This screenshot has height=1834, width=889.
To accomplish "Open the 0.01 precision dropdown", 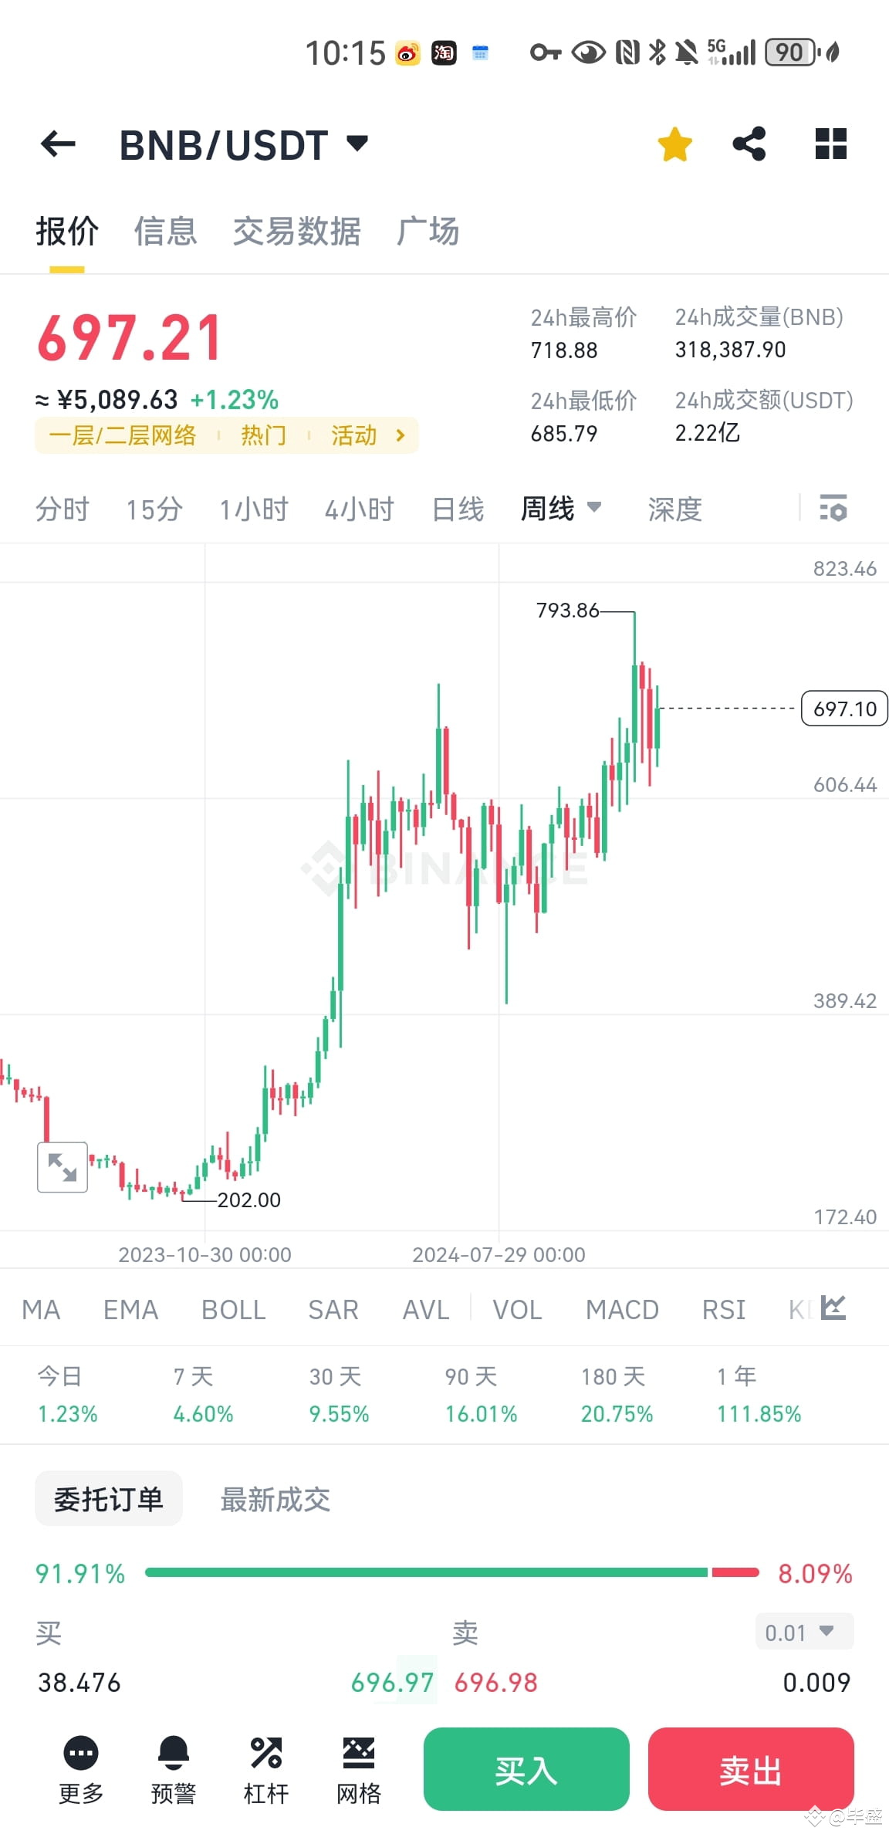I will (x=803, y=1633).
